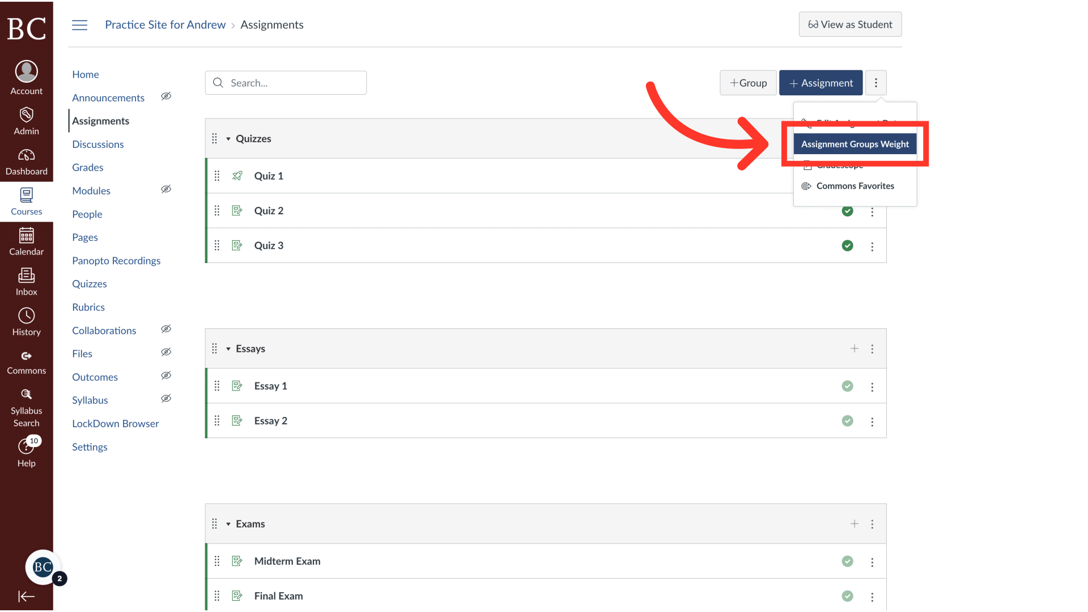This screenshot has height=612, width=1088.
Task: Collapse the Essays group
Action: [x=228, y=348]
